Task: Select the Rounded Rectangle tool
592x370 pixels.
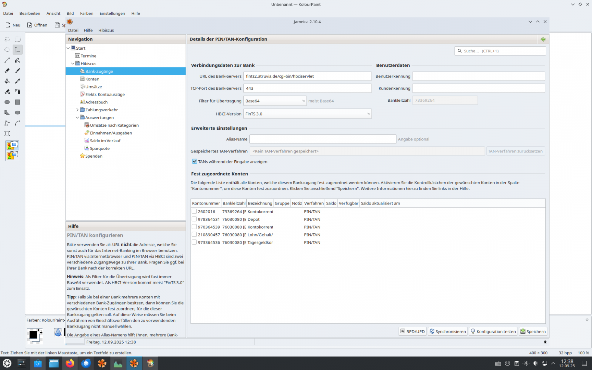Action: [7, 102]
